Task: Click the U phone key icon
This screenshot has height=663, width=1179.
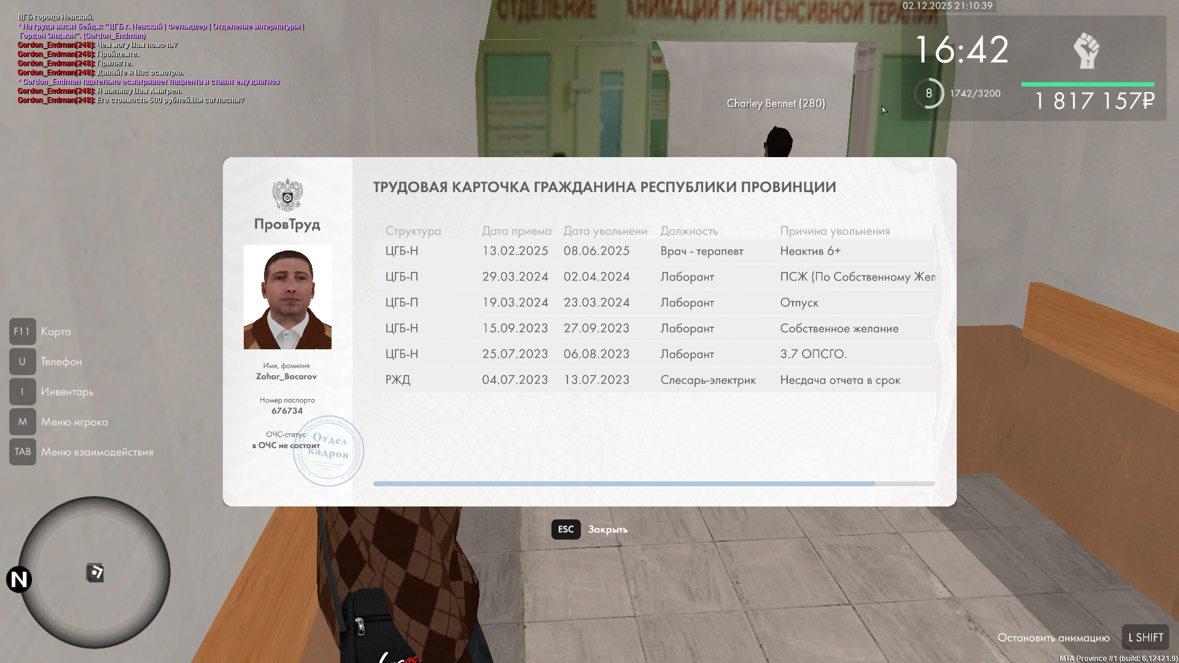Action: tap(22, 362)
